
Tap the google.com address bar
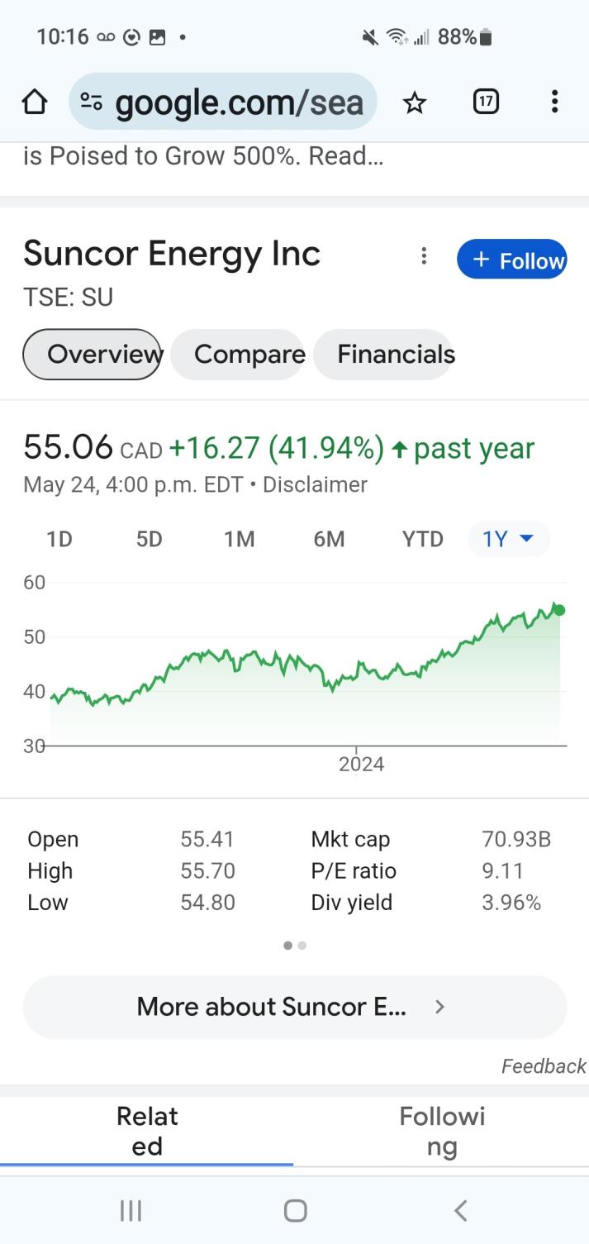click(240, 102)
